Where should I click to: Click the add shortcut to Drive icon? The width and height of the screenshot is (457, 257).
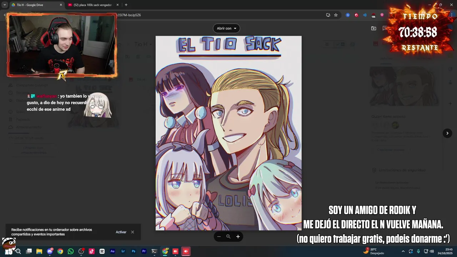click(x=374, y=28)
